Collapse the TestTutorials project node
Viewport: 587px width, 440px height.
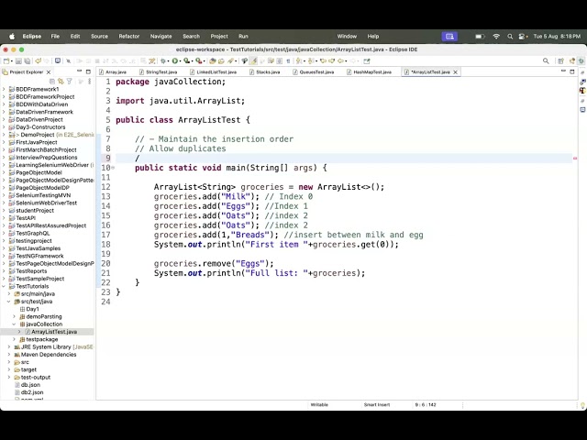pyautogui.click(x=4, y=286)
